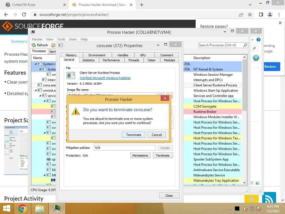This screenshot has width=285, height=214.
Task: Open the Hacker menu
Action: coord(37,39)
